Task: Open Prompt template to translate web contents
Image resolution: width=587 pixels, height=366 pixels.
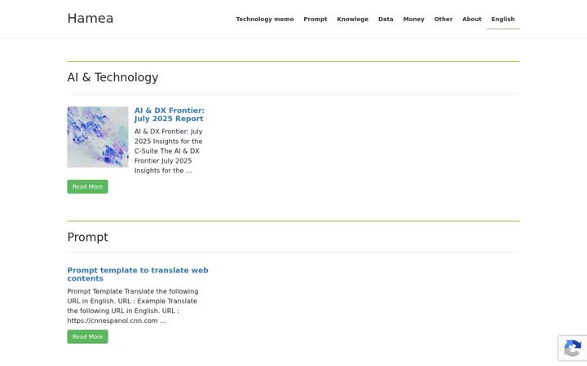Action: pos(138,275)
